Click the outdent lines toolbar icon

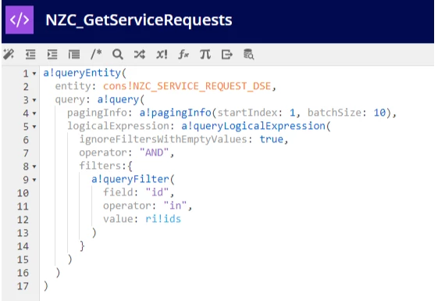30,54
